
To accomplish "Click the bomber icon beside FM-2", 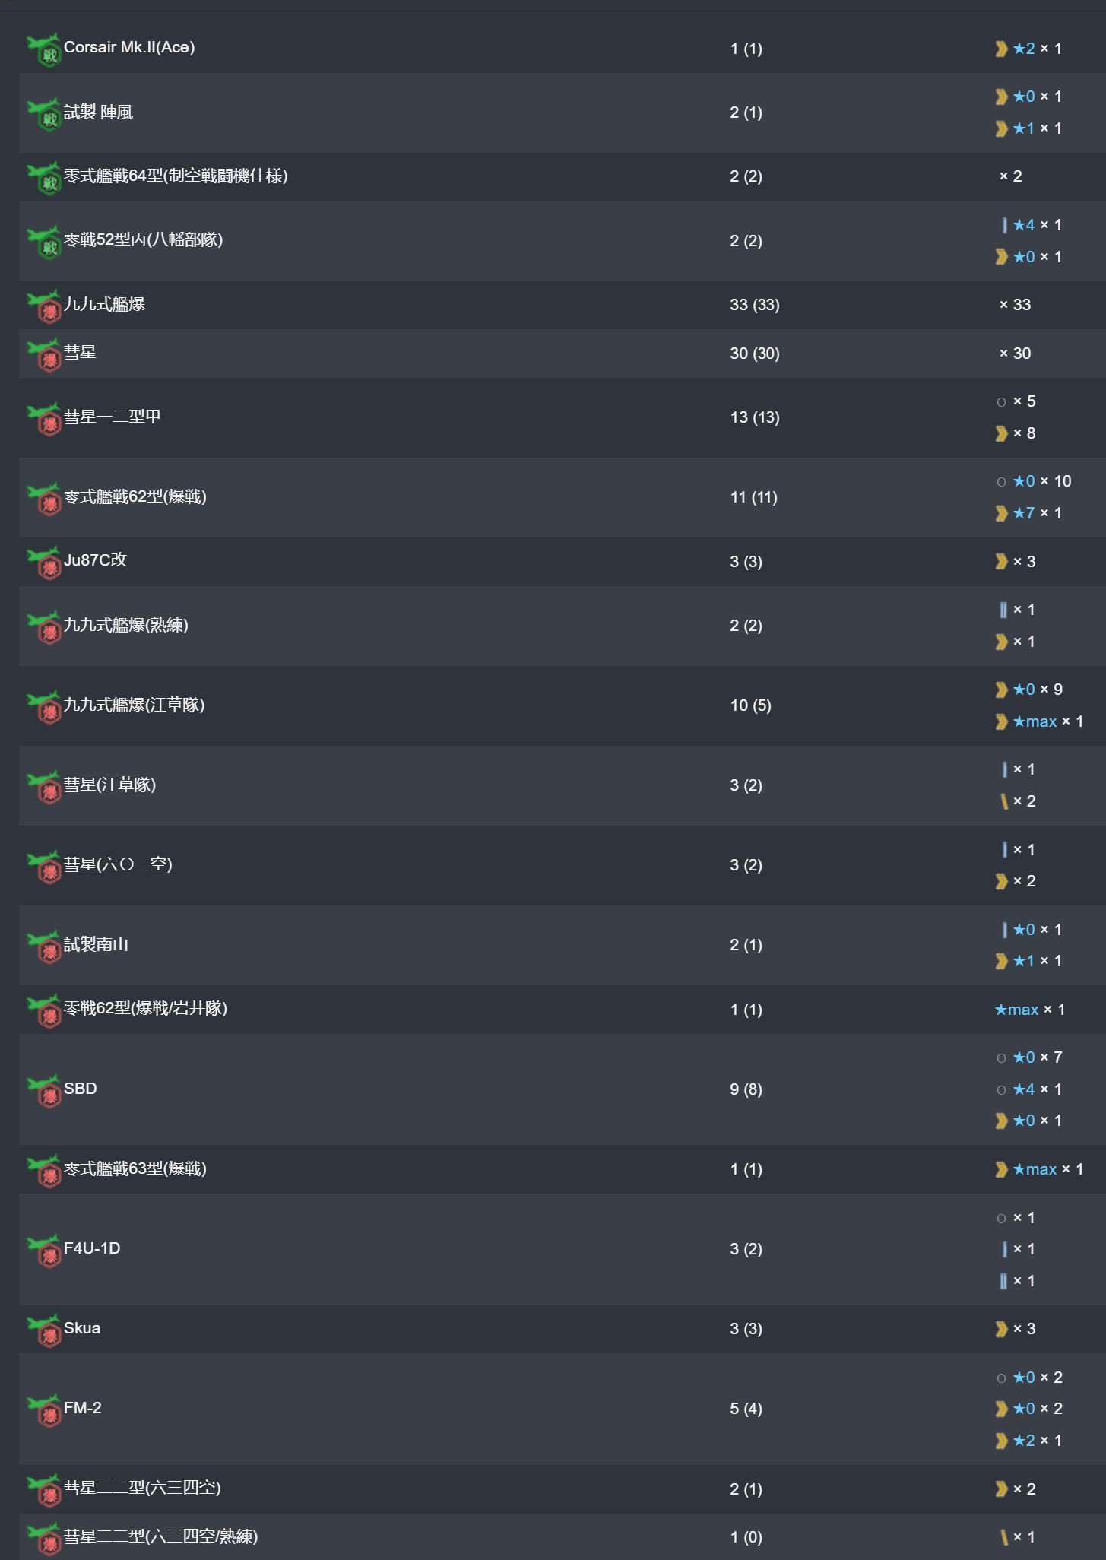I will point(44,1409).
